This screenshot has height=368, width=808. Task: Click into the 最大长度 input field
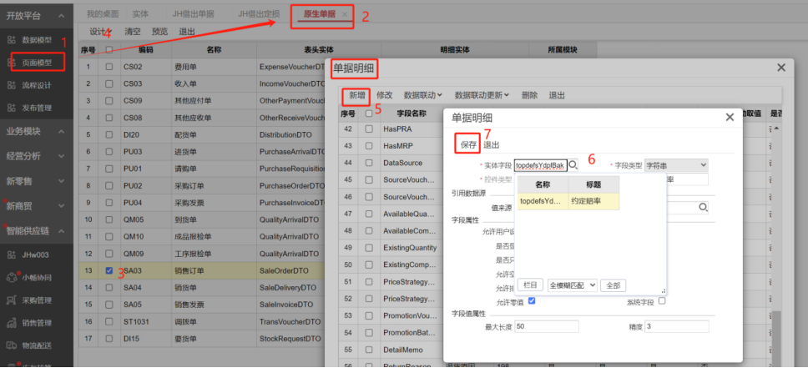[546, 327]
